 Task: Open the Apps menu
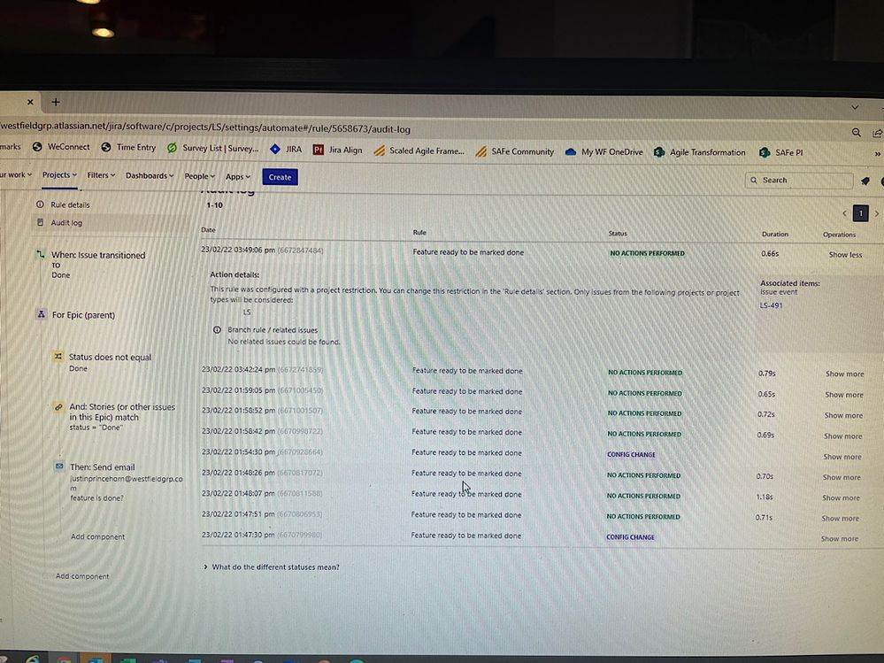tap(237, 176)
